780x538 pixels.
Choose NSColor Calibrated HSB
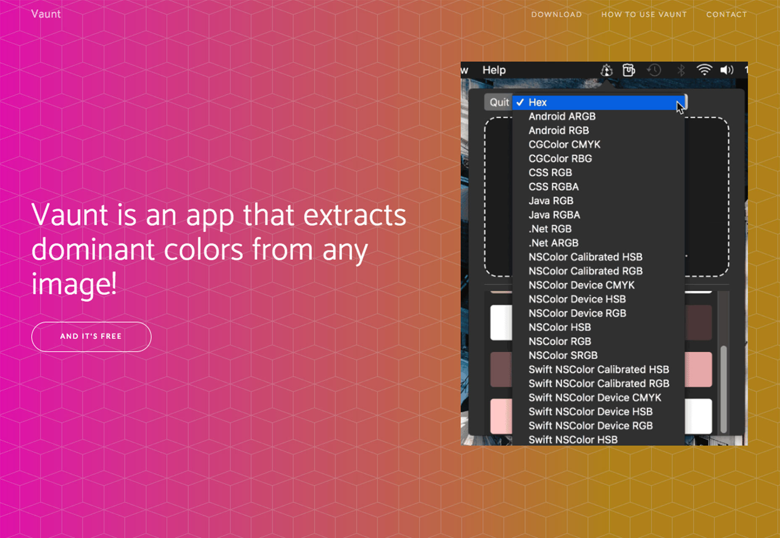tap(598, 257)
